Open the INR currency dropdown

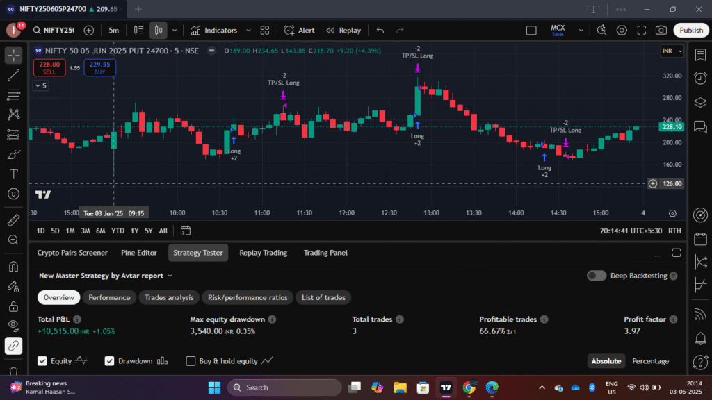click(672, 51)
